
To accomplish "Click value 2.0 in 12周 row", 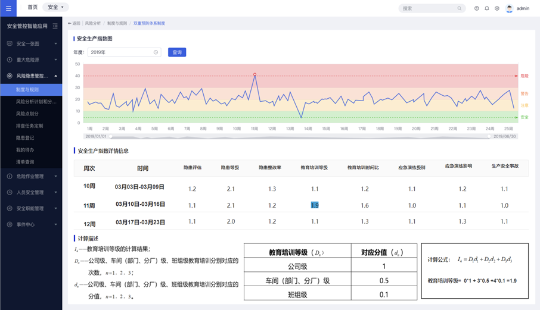I will pyautogui.click(x=231, y=222).
